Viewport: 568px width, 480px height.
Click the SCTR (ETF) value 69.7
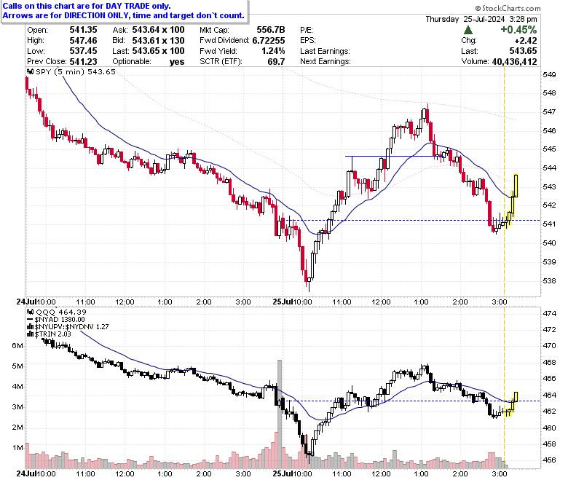[x=277, y=61]
